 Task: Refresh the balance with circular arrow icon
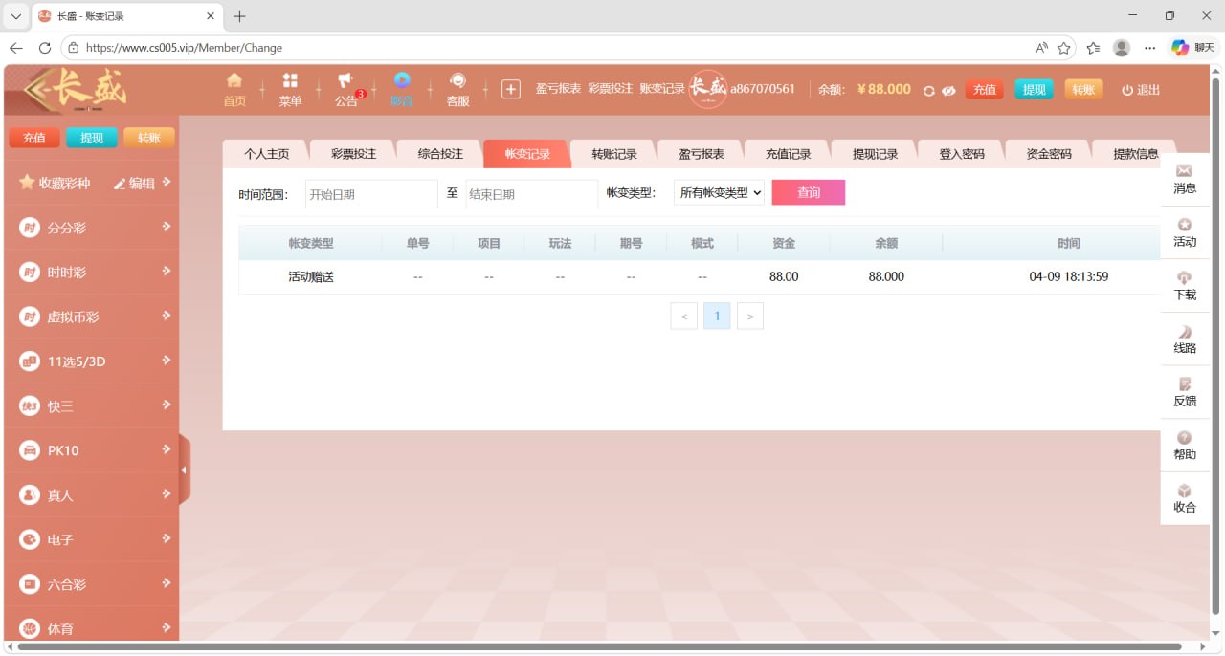[x=928, y=90]
